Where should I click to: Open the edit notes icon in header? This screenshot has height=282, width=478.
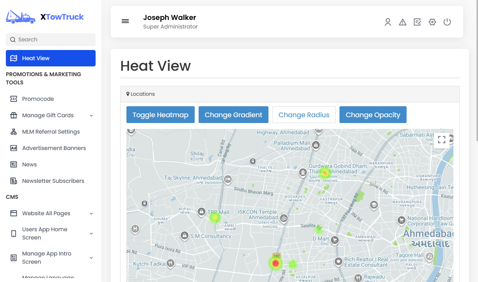click(417, 22)
